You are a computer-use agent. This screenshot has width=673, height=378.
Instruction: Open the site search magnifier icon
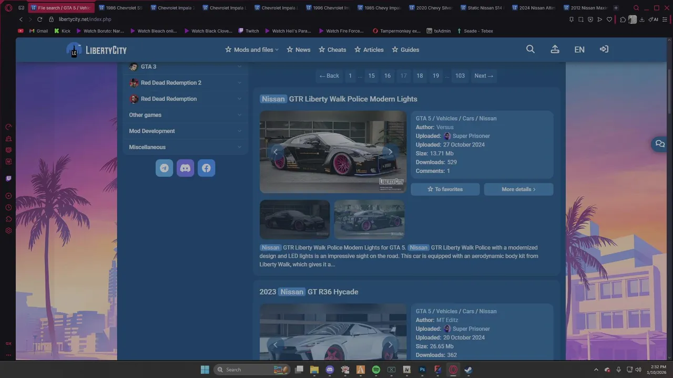coord(531,49)
